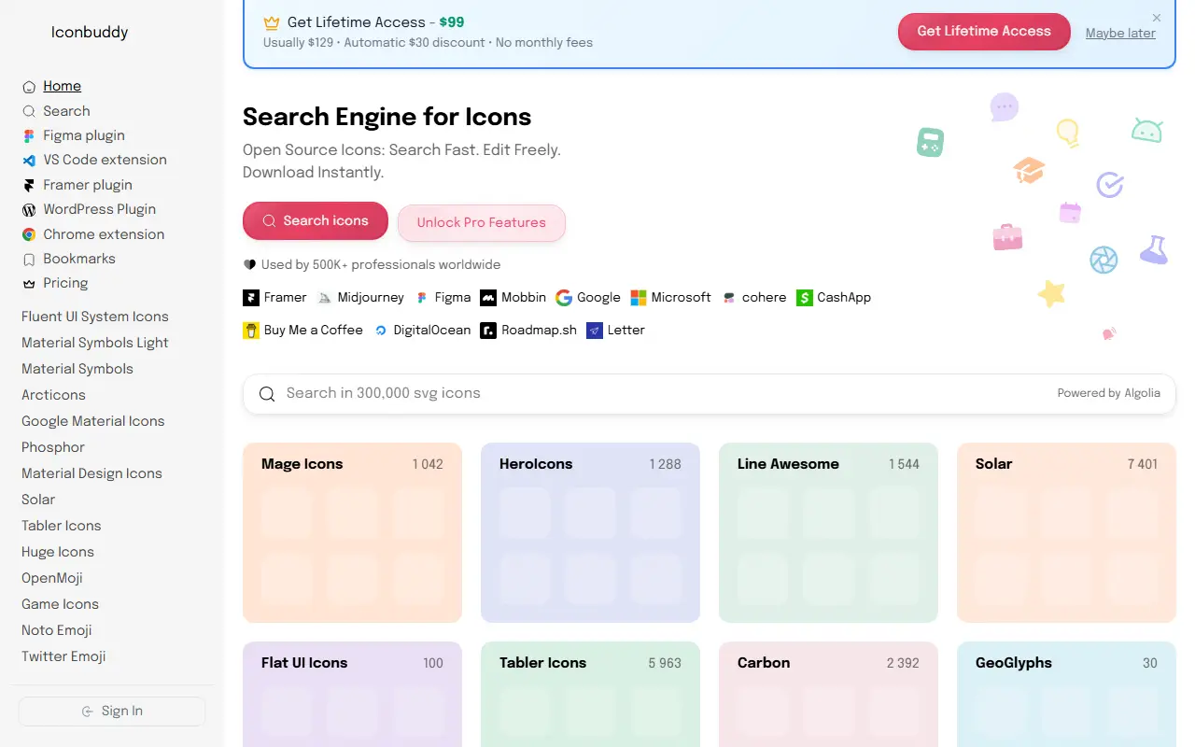Open the Pricing page
This screenshot has height=747, width=1195.
click(x=65, y=283)
